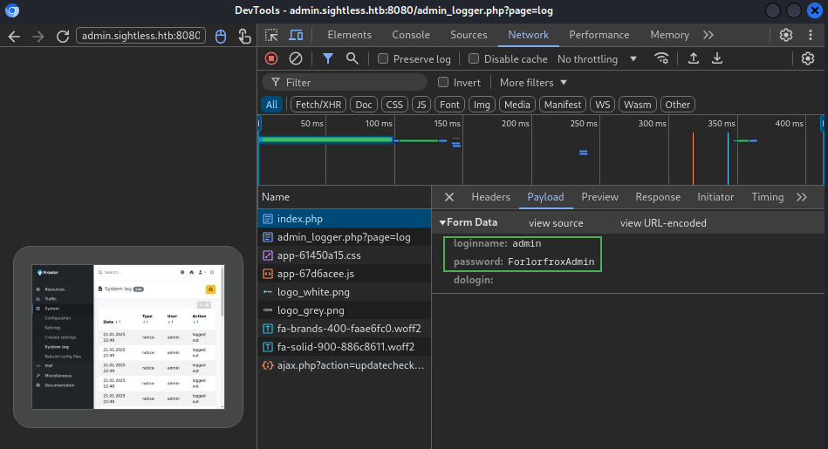Filter requests by CSS type
This screenshot has width=828, height=449.
pyautogui.click(x=394, y=105)
